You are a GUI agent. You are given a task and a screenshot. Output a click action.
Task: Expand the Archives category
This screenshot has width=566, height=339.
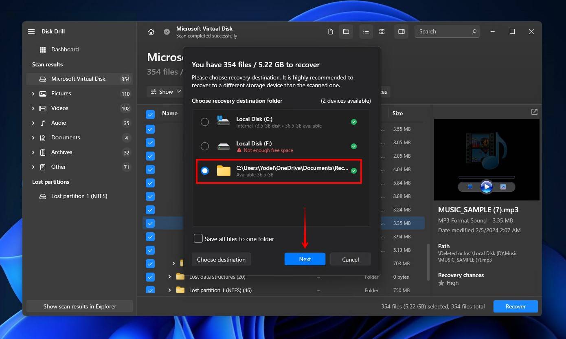click(x=33, y=152)
